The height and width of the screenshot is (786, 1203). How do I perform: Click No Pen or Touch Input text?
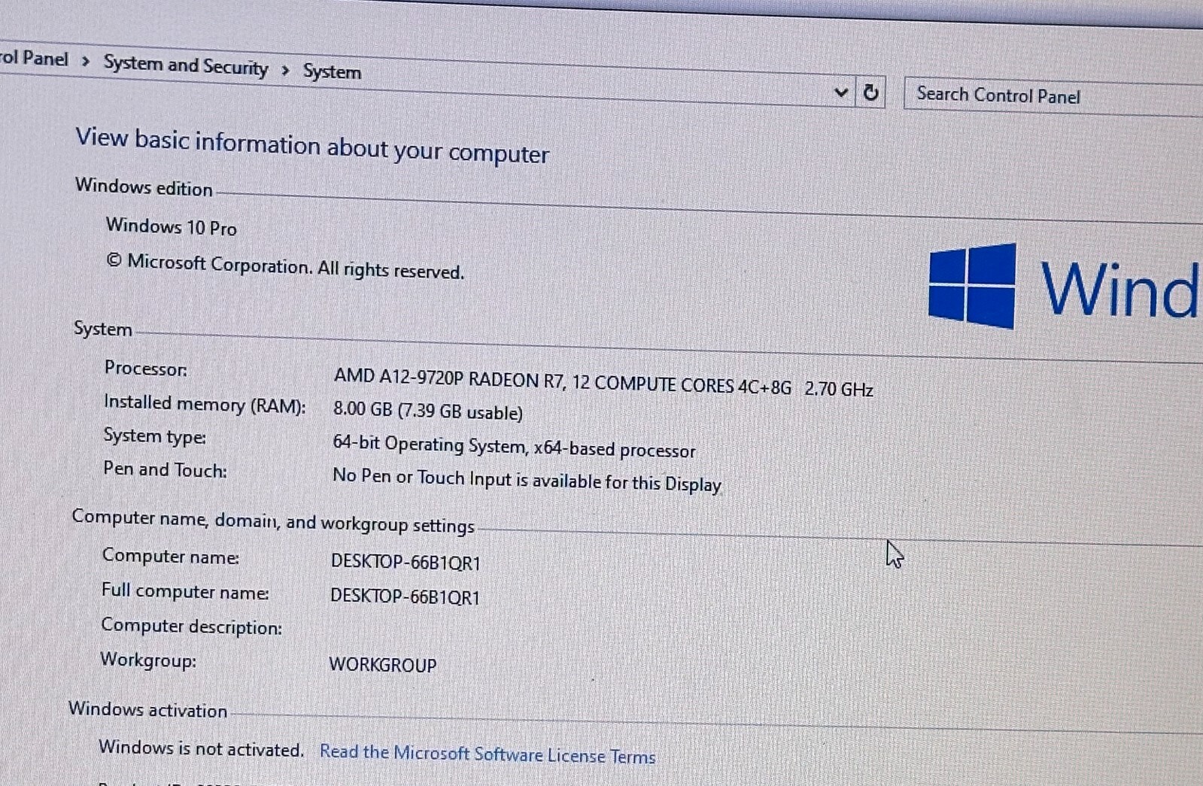527,480
